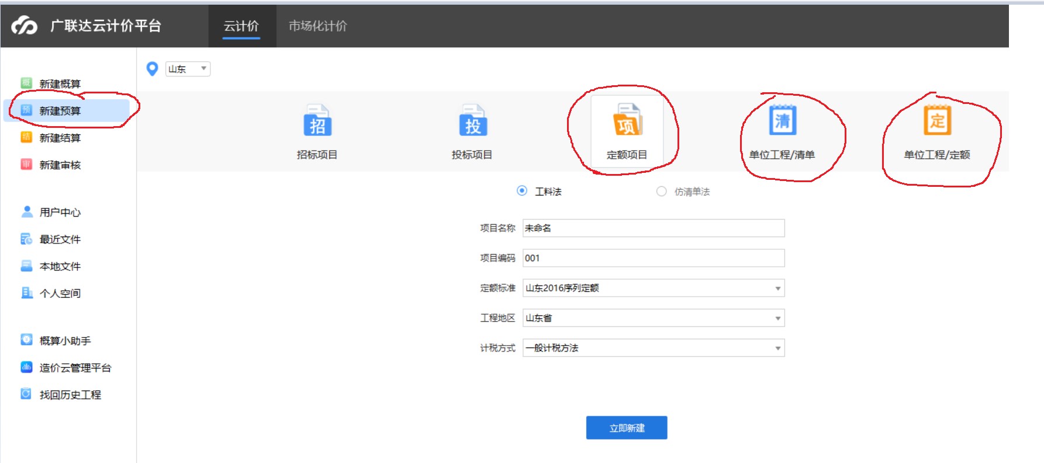
Task: Click the 新建概算 sidebar icon
Action: coord(26,83)
